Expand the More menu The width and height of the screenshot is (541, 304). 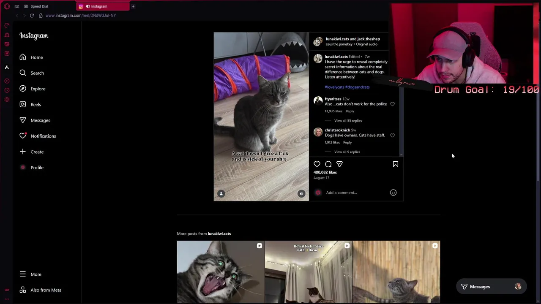pos(30,274)
